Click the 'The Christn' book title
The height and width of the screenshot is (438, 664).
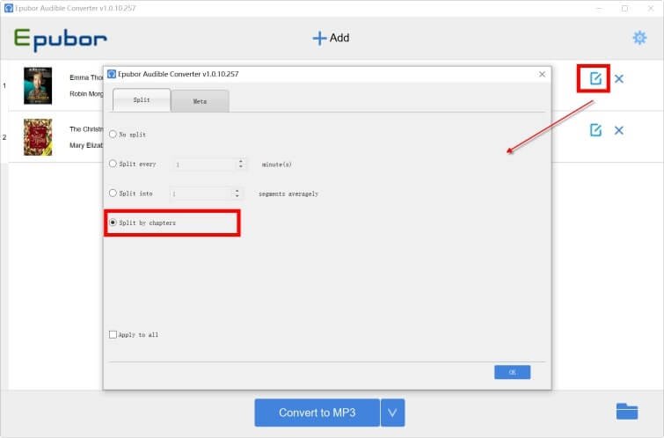coord(86,129)
